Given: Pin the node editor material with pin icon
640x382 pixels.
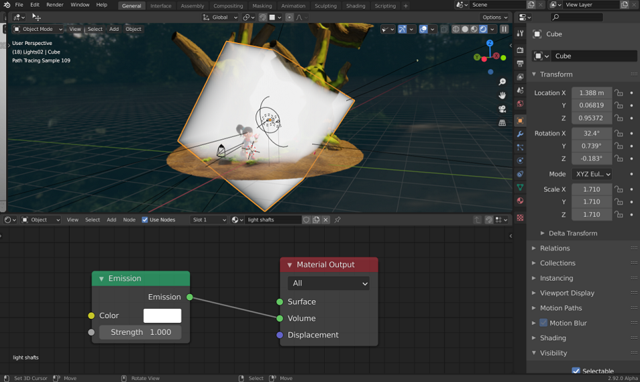Looking at the screenshot, I should point(337,220).
